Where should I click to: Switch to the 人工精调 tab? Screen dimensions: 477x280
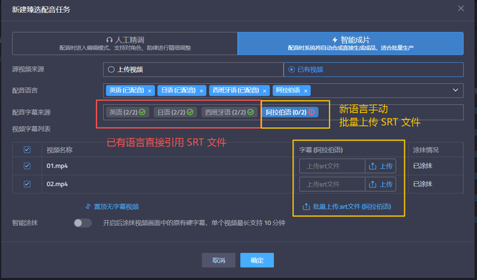(125, 44)
